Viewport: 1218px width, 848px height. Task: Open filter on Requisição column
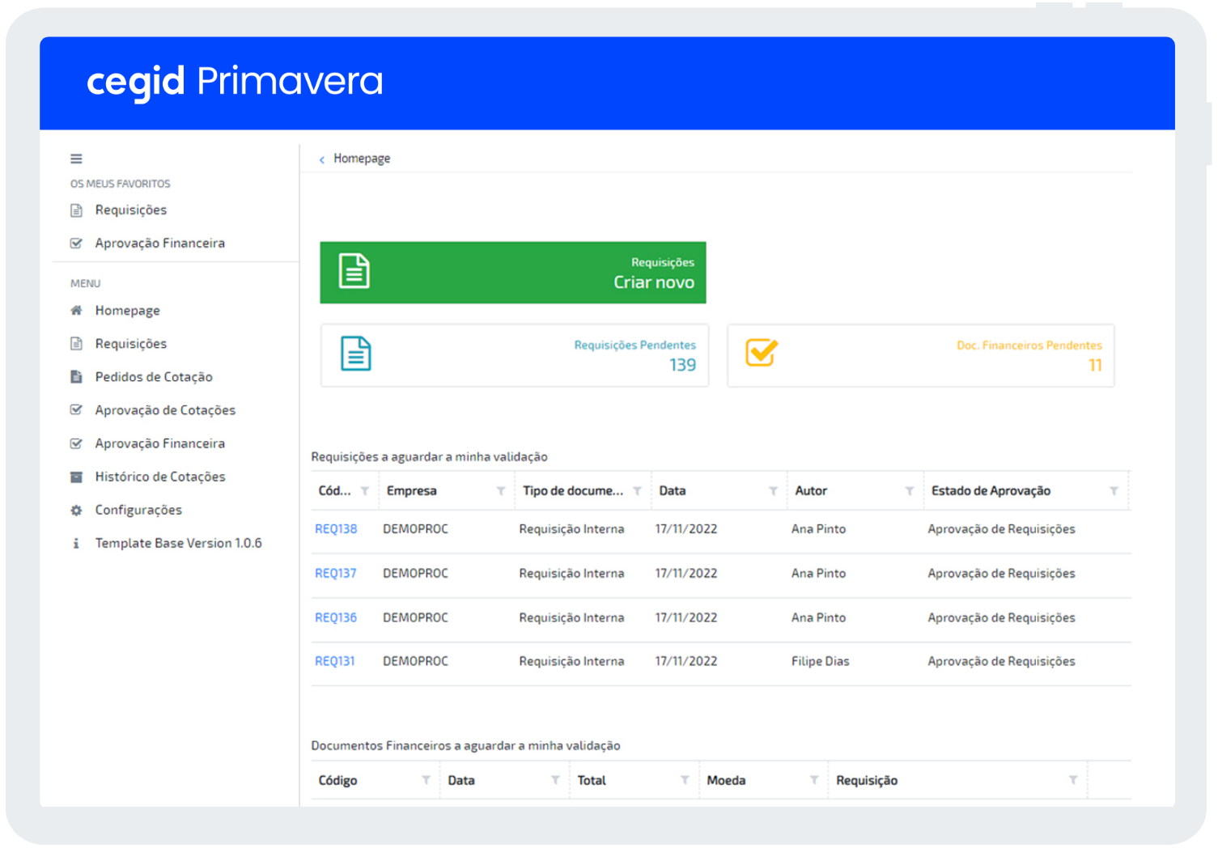pos(1073,780)
